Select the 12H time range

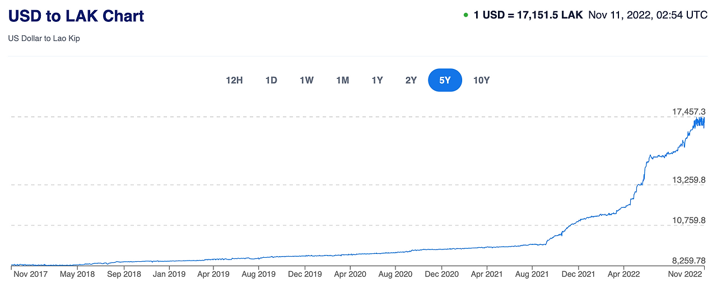click(234, 80)
